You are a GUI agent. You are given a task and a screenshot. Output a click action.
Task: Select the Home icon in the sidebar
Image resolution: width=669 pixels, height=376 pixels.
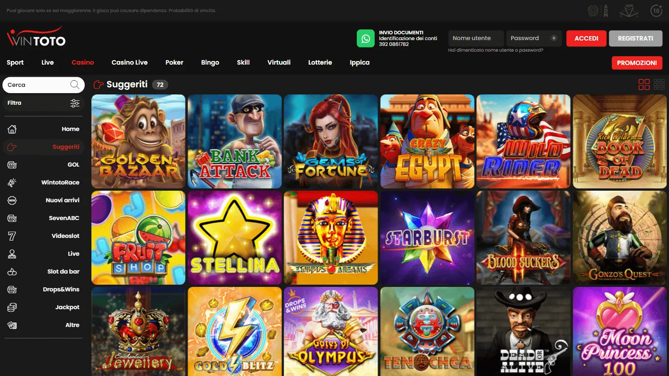12,129
